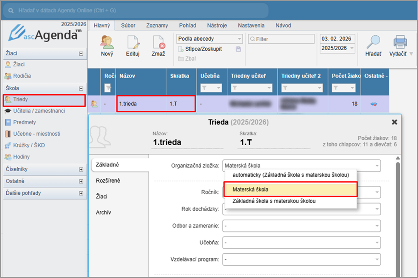Open the Rozšírené tab in Trieda dialog
418x278 pixels.
pyautogui.click(x=108, y=180)
